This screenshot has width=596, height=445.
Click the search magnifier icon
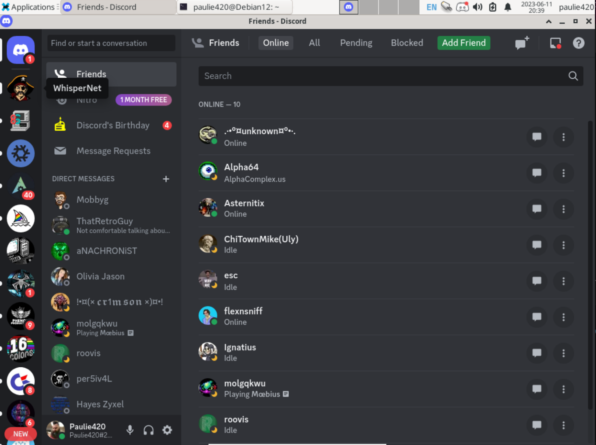(x=573, y=76)
